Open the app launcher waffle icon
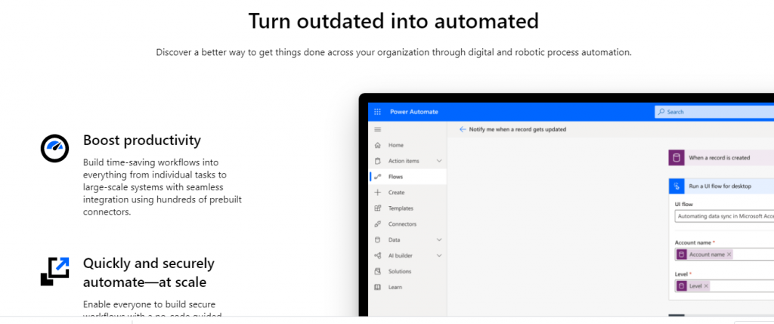 point(378,112)
